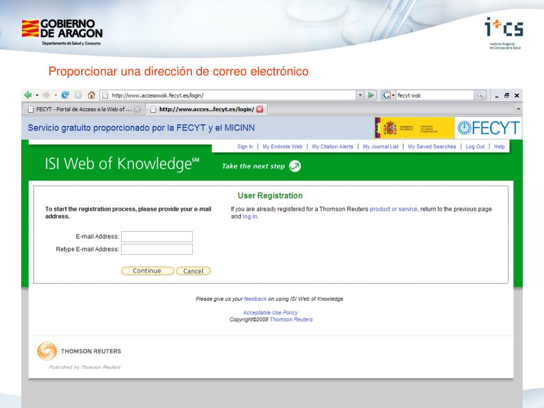Viewport: 544px width, 408px height.
Task: Click the search box containing fecyt wok
Action: [x=435, y=95]
